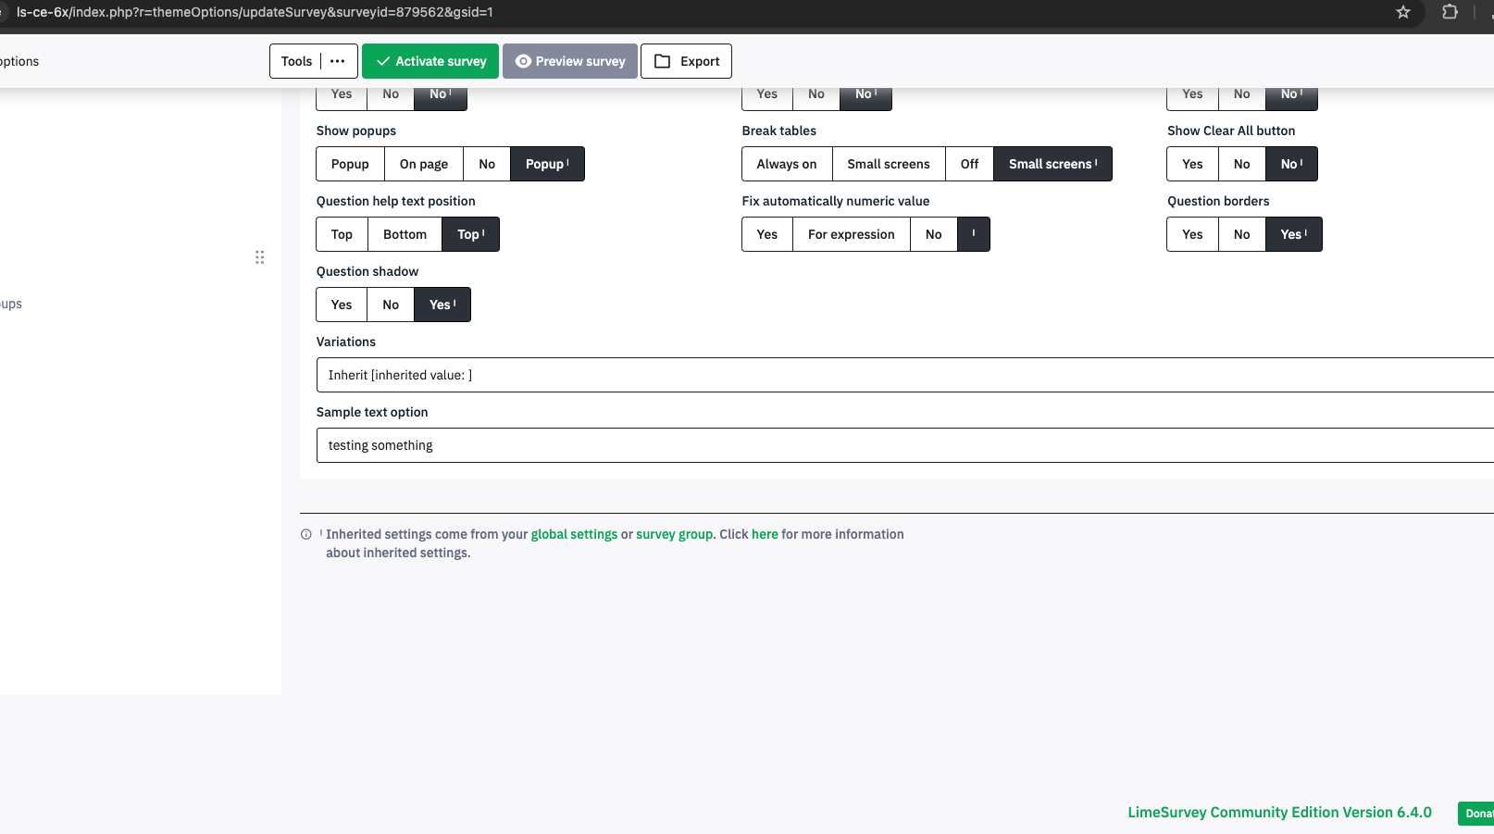This screenshot has height=834, width=1494.
Task: Click the Export button with folder icon
Action: 686,61
